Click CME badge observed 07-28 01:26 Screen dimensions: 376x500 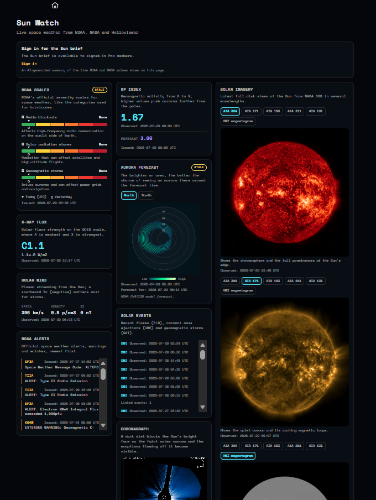coord(124,387)
